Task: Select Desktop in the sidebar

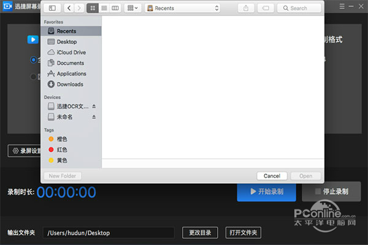Action: tap(71, 42)
